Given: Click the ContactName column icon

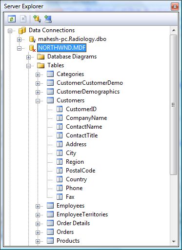Looking at the screenshot, I should point(60,127).
